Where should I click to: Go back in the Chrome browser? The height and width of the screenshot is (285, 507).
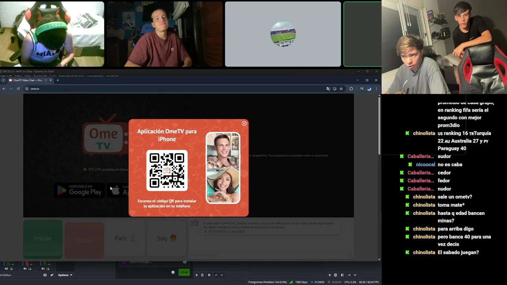tap(4, 89)
